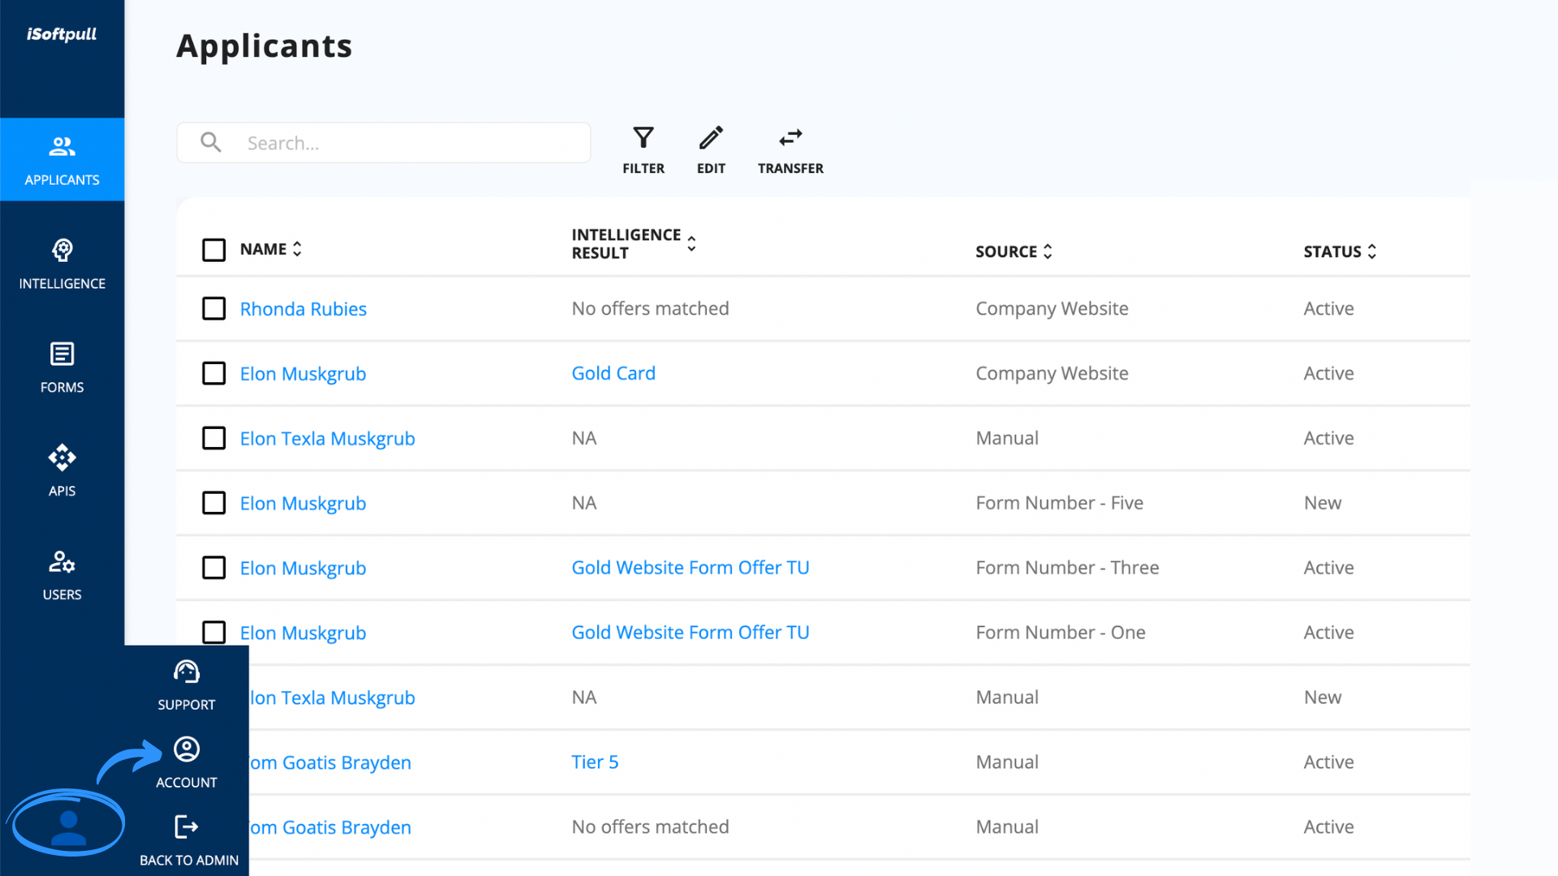1558x876 pixels.
Task: Click 'Form Number - Three' source cell
Action: tap(1067, 568)
